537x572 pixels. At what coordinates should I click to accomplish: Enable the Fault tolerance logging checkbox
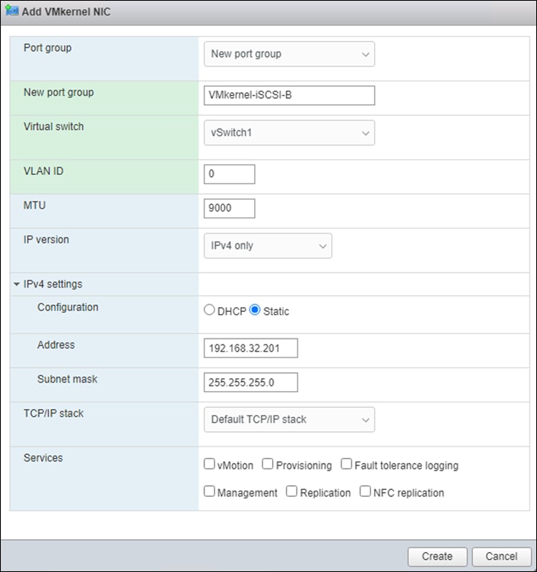click(x=346, y=464)
